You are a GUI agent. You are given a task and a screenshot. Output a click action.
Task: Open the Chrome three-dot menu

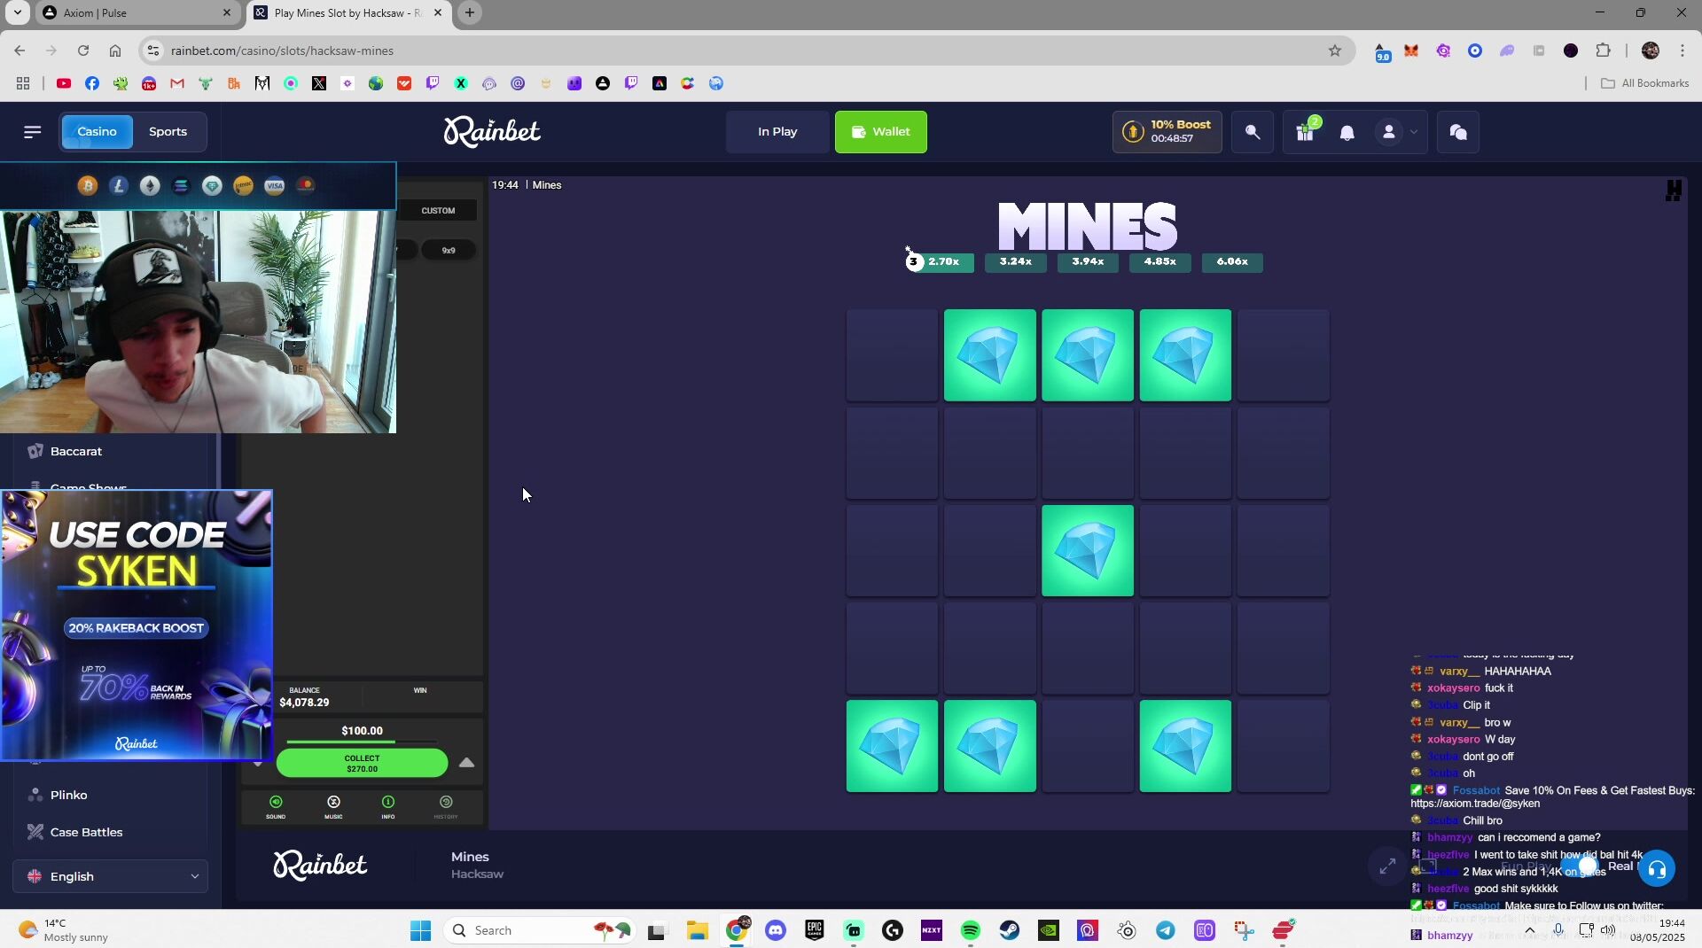[x=1682, y=51]
